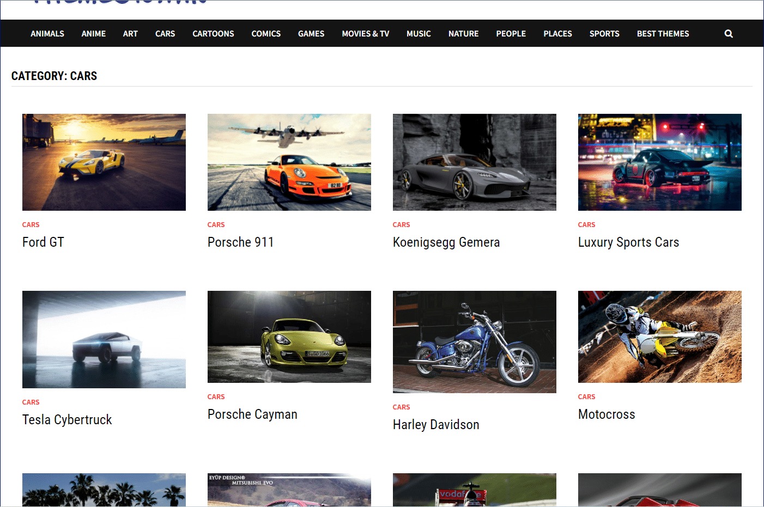The height and width of the screenshot is (507, 764).
Task: Open the Best Themes menu item
Action: [663, 34]
